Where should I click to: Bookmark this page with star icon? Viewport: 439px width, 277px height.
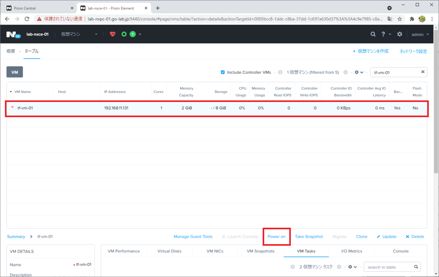pyautogui.click(x=400, y=19)
